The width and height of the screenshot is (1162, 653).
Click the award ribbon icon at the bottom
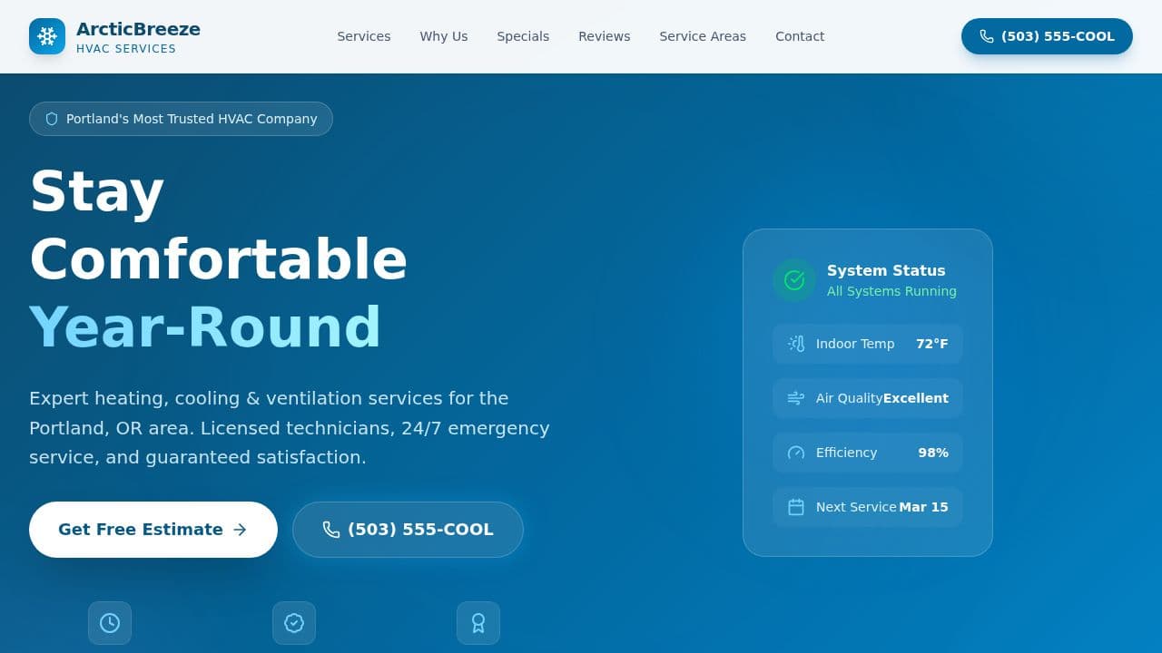click(x=478, y=623)
